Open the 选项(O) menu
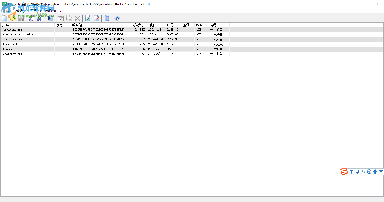Viewport: 384px width, 202px height. 50,11
